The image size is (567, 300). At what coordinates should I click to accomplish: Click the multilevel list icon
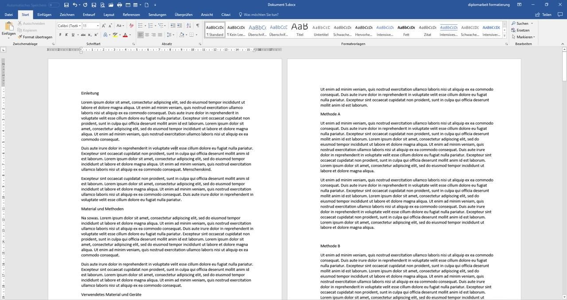coord(161,26)
